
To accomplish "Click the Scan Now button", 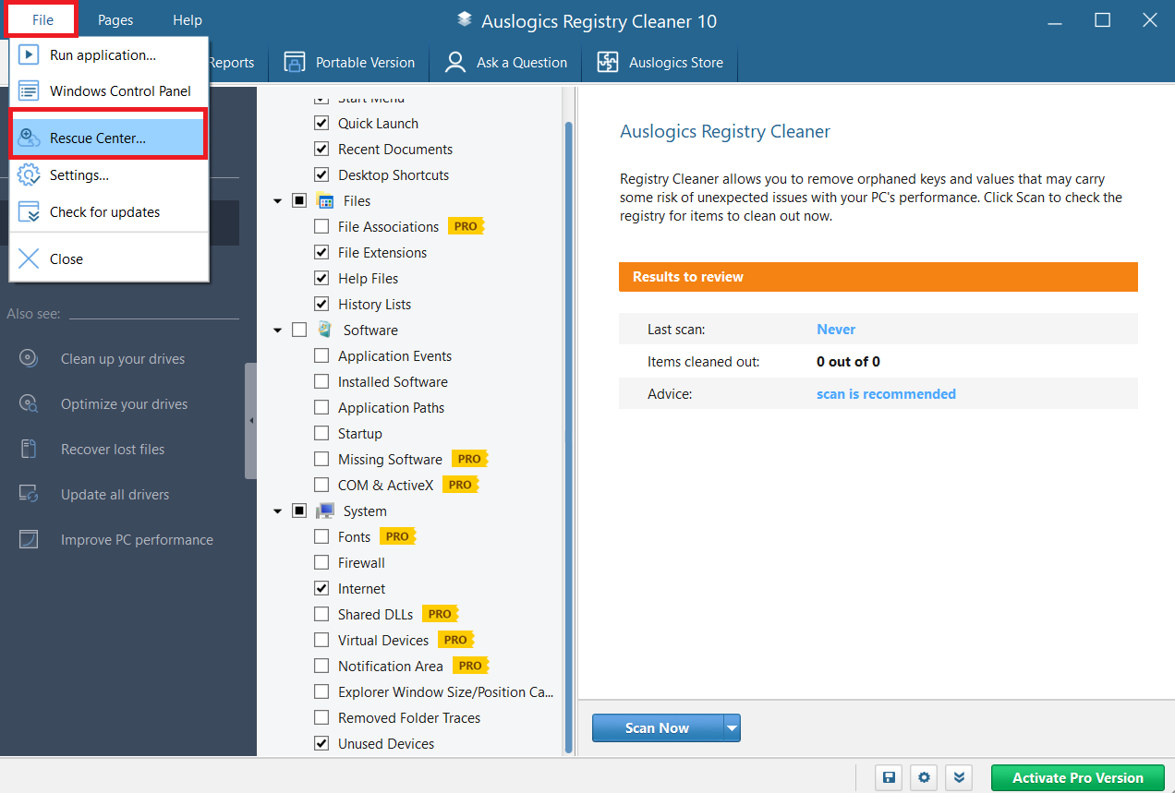I will 658,728.
